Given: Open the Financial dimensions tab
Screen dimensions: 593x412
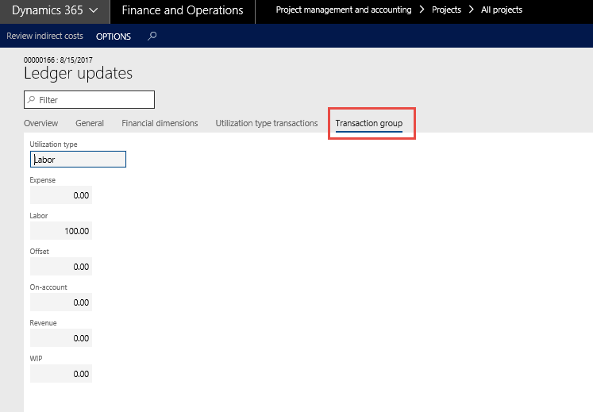Looking at the screenshot, I should tap(160, 123).
